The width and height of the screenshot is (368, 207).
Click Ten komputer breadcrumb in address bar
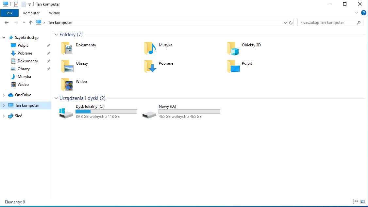click(60, 23)
